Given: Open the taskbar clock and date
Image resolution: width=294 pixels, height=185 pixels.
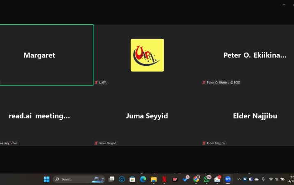Looking at the screenshot, I should pyautogui.click(x=292, y=179).
